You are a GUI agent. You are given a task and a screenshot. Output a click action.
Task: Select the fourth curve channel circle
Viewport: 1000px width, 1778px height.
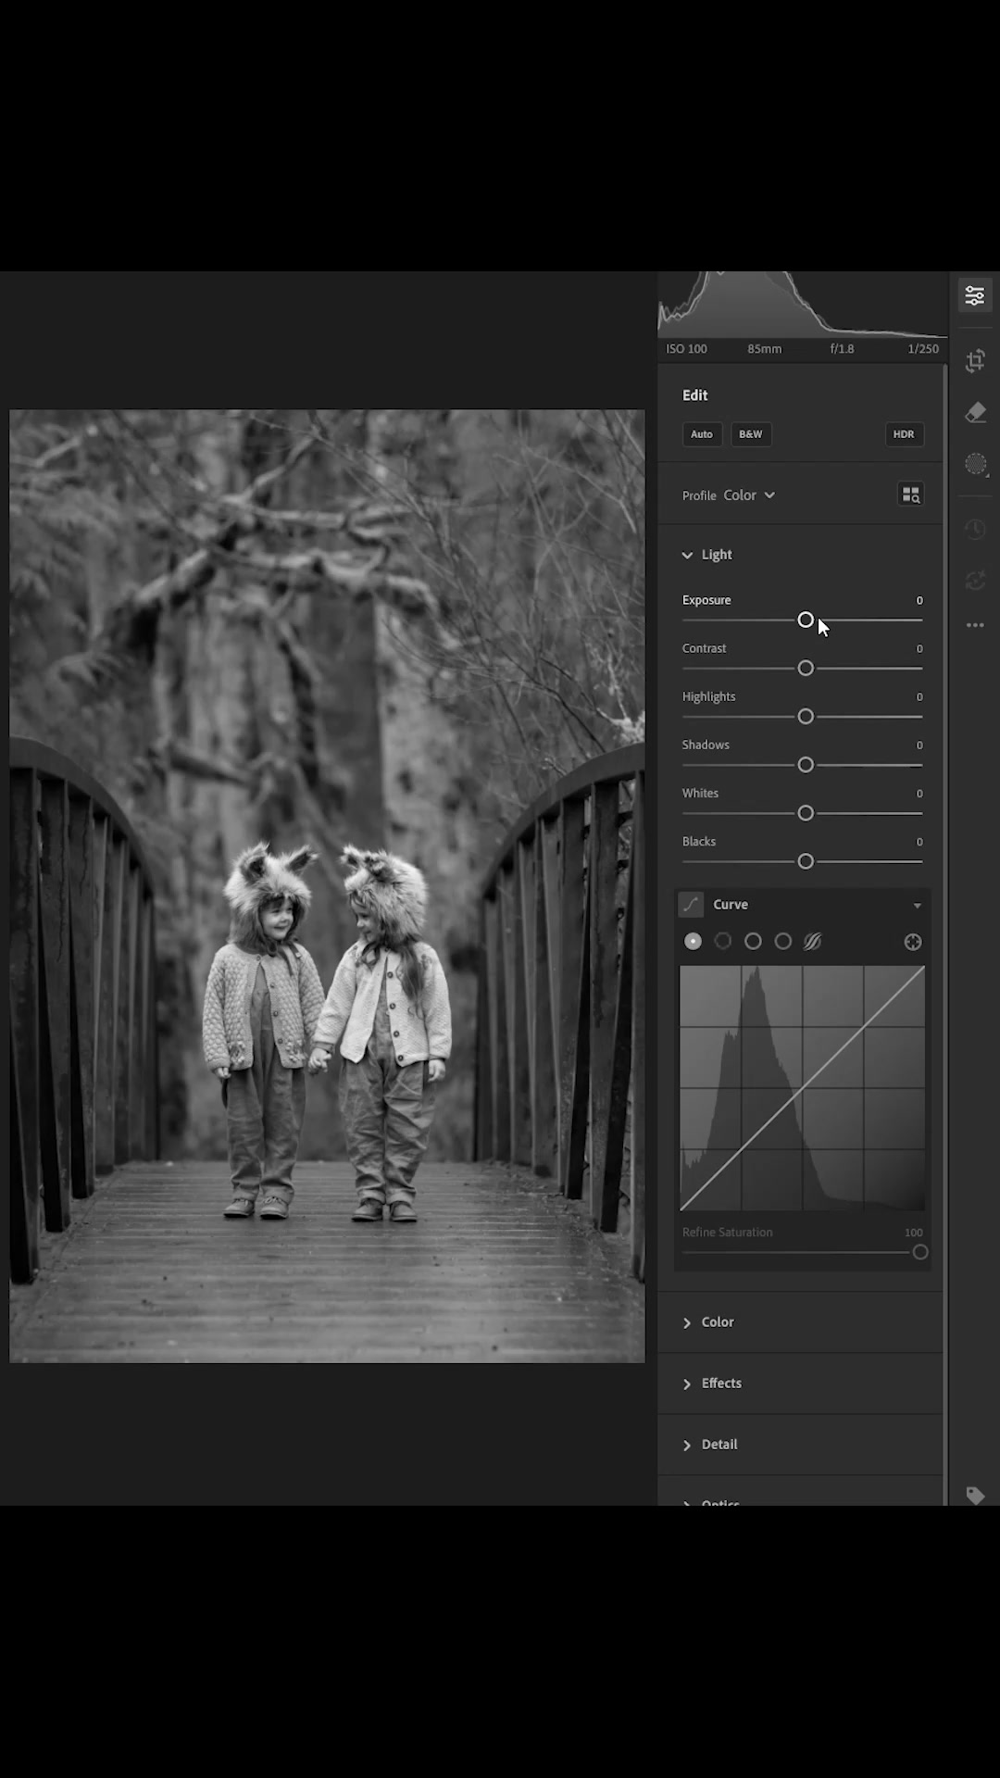pos(783,941)
